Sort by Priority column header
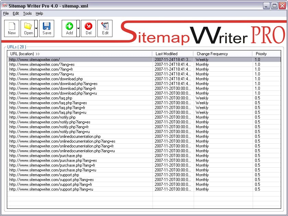 [x=266, y=54]
